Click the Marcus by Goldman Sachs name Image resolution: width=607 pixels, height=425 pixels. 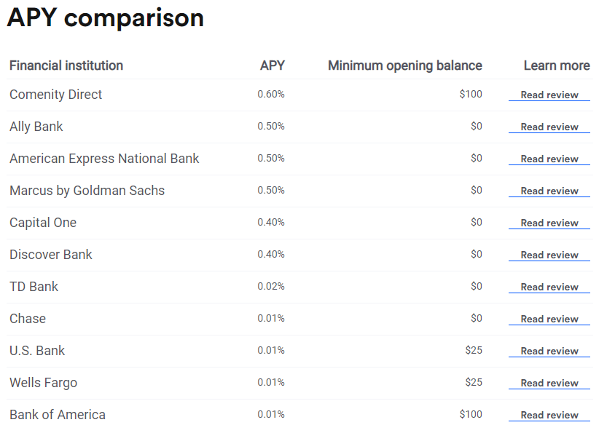tap(87, 191)
